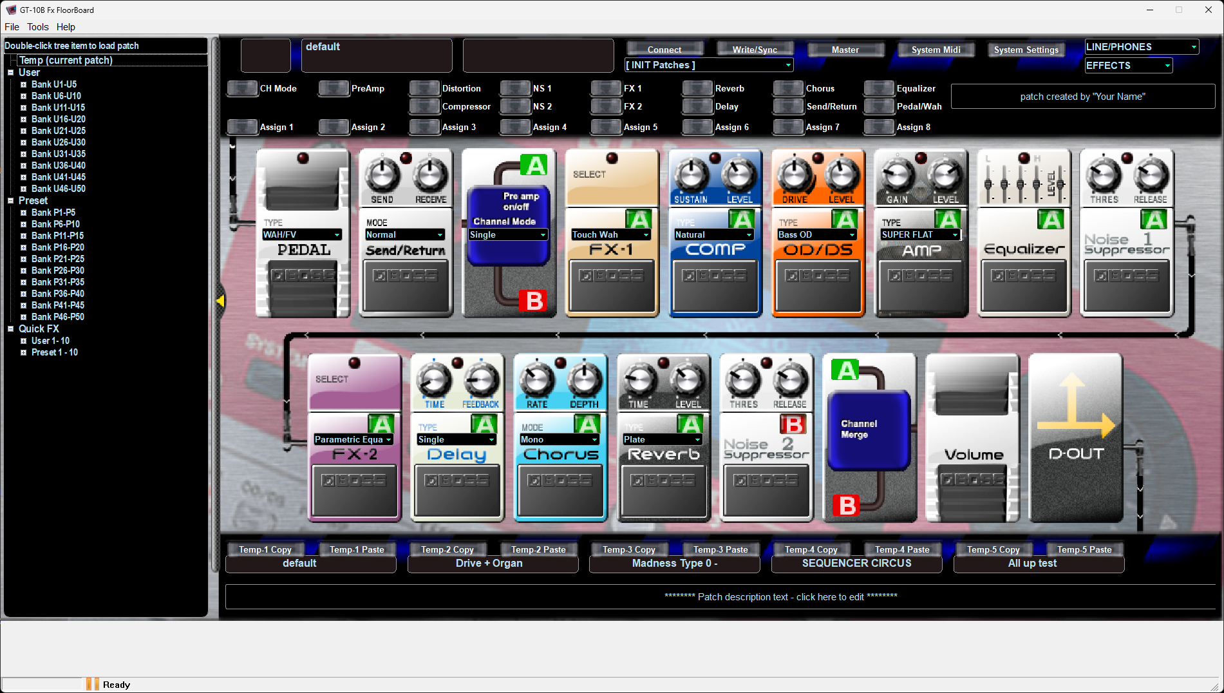Open System Midi settings
1224x693 pixels.
[936, 50]
